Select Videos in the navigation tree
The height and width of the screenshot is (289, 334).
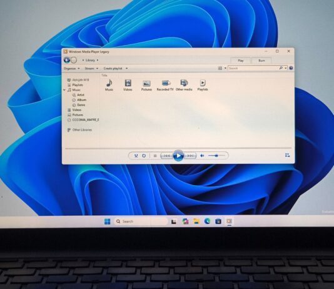point(77,110)
